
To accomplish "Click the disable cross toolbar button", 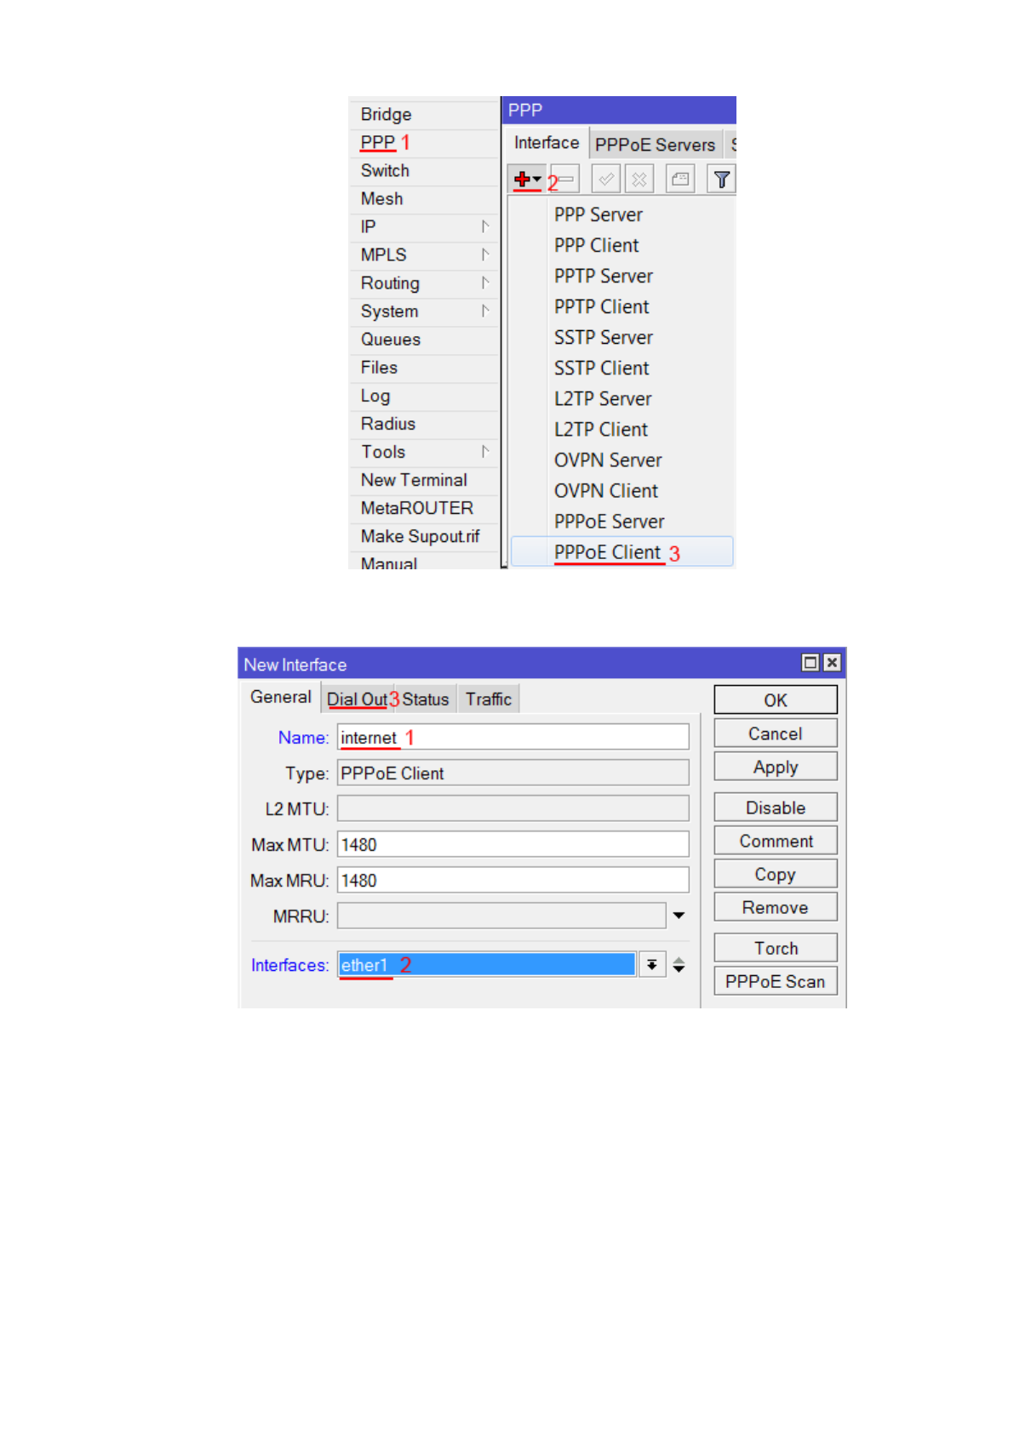I will click(639, 179).
